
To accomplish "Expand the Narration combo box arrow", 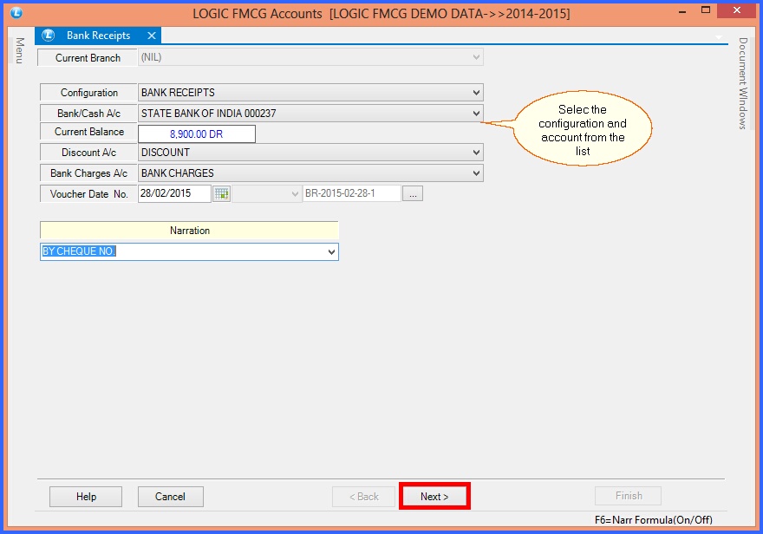I will coord(330,251).
